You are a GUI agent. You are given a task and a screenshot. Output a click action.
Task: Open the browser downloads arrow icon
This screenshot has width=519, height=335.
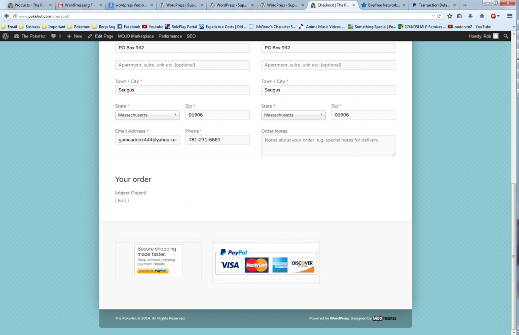471,16
